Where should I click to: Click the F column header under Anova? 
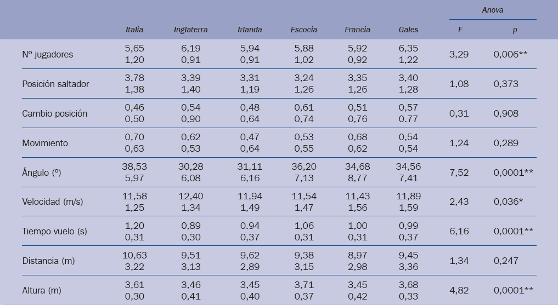459,30
